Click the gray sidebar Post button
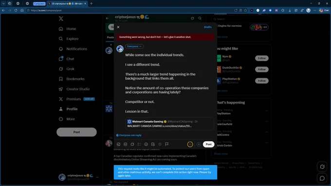This screenshot has height=186, width=331. 76,132
